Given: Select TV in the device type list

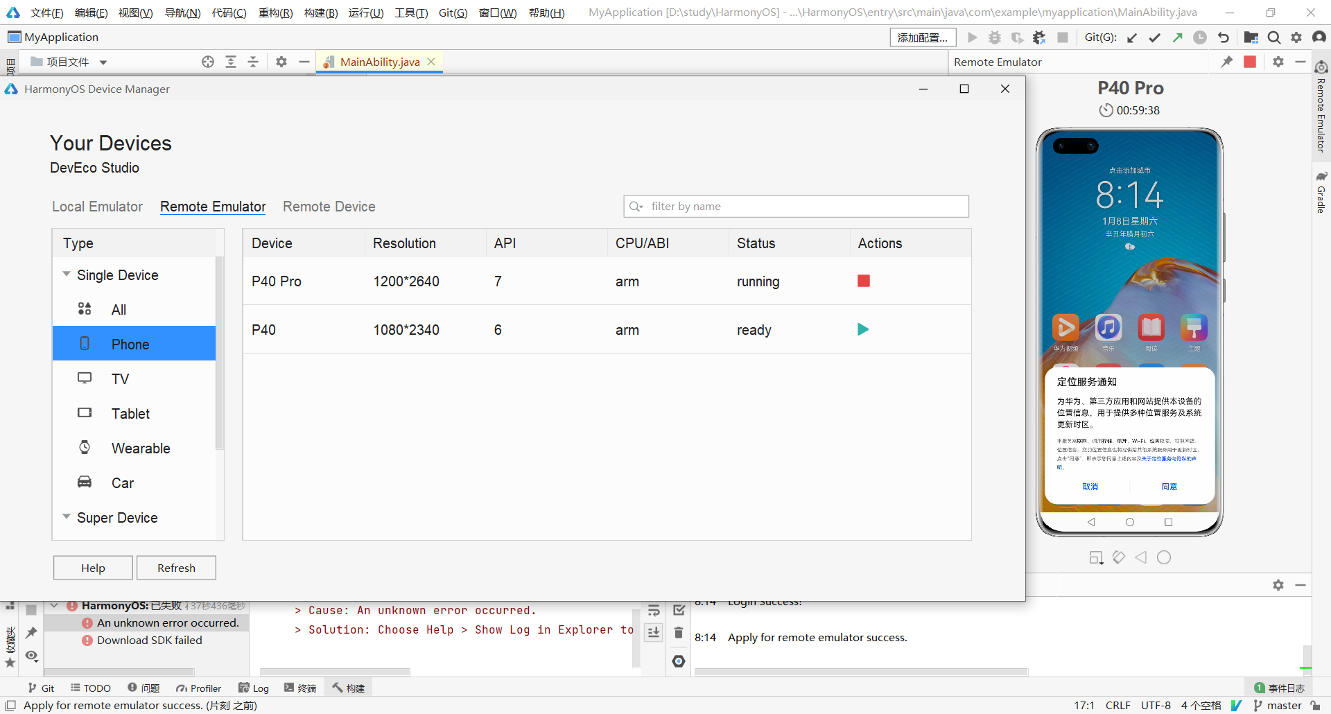Looking at the screenshot, I should coord(134,378).
